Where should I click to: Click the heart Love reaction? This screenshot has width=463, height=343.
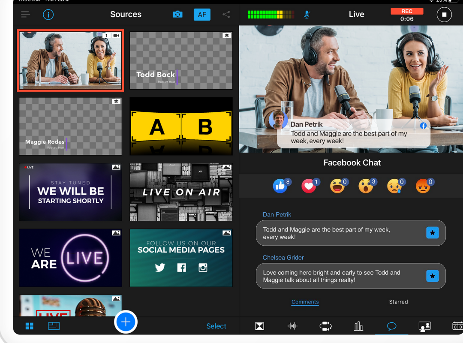tap(309, 186)
